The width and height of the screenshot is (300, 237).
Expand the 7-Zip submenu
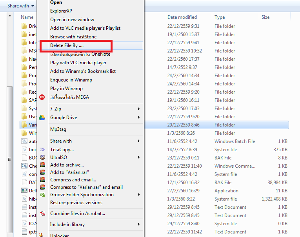139,109
